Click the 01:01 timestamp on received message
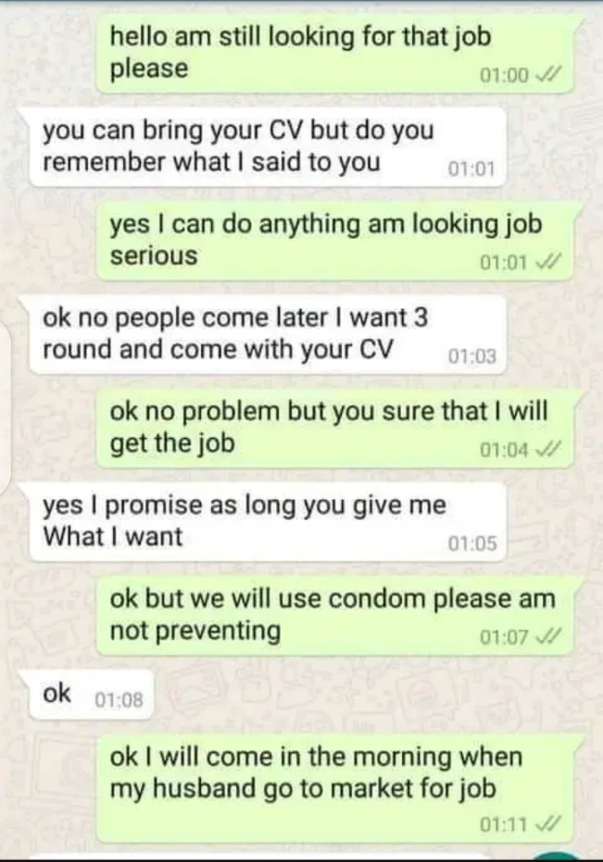Screen dimensions: 603x862 pyautogui.click(x=472, y=169)
